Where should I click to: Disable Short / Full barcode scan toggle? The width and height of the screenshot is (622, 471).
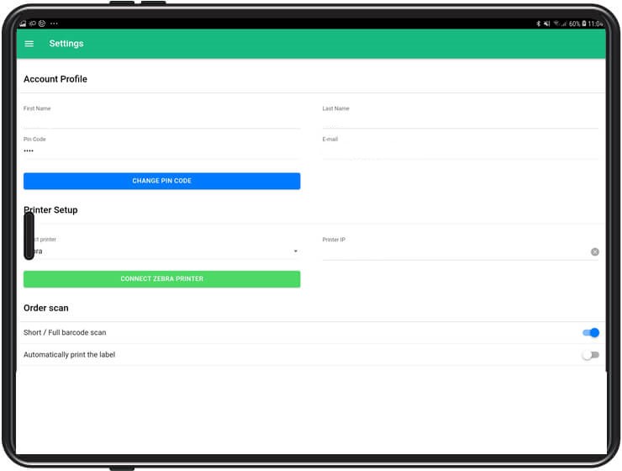coord(591,333)
